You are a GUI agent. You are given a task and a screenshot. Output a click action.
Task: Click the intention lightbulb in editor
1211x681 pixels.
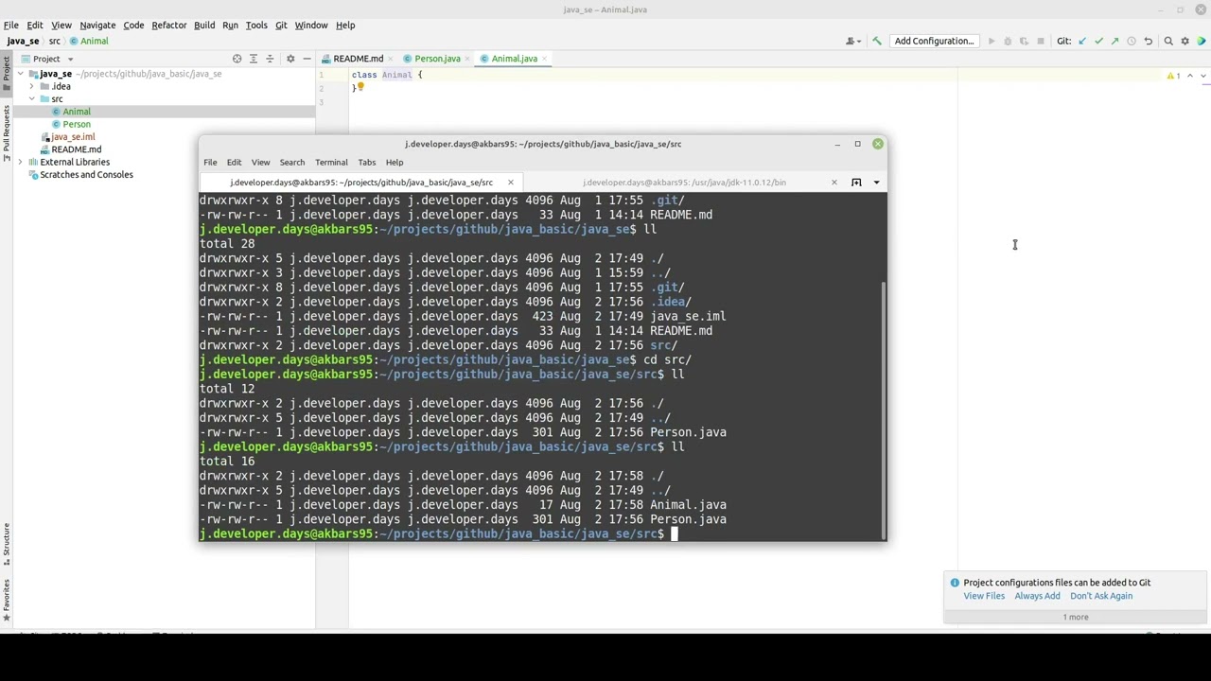tap(360, 87)
